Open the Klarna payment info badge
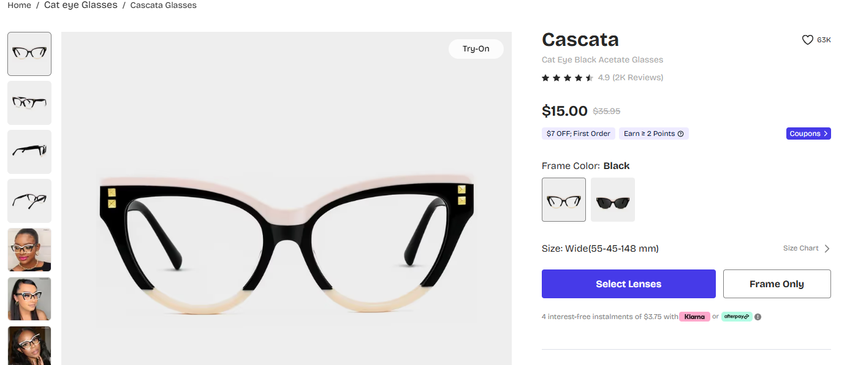 694,317
